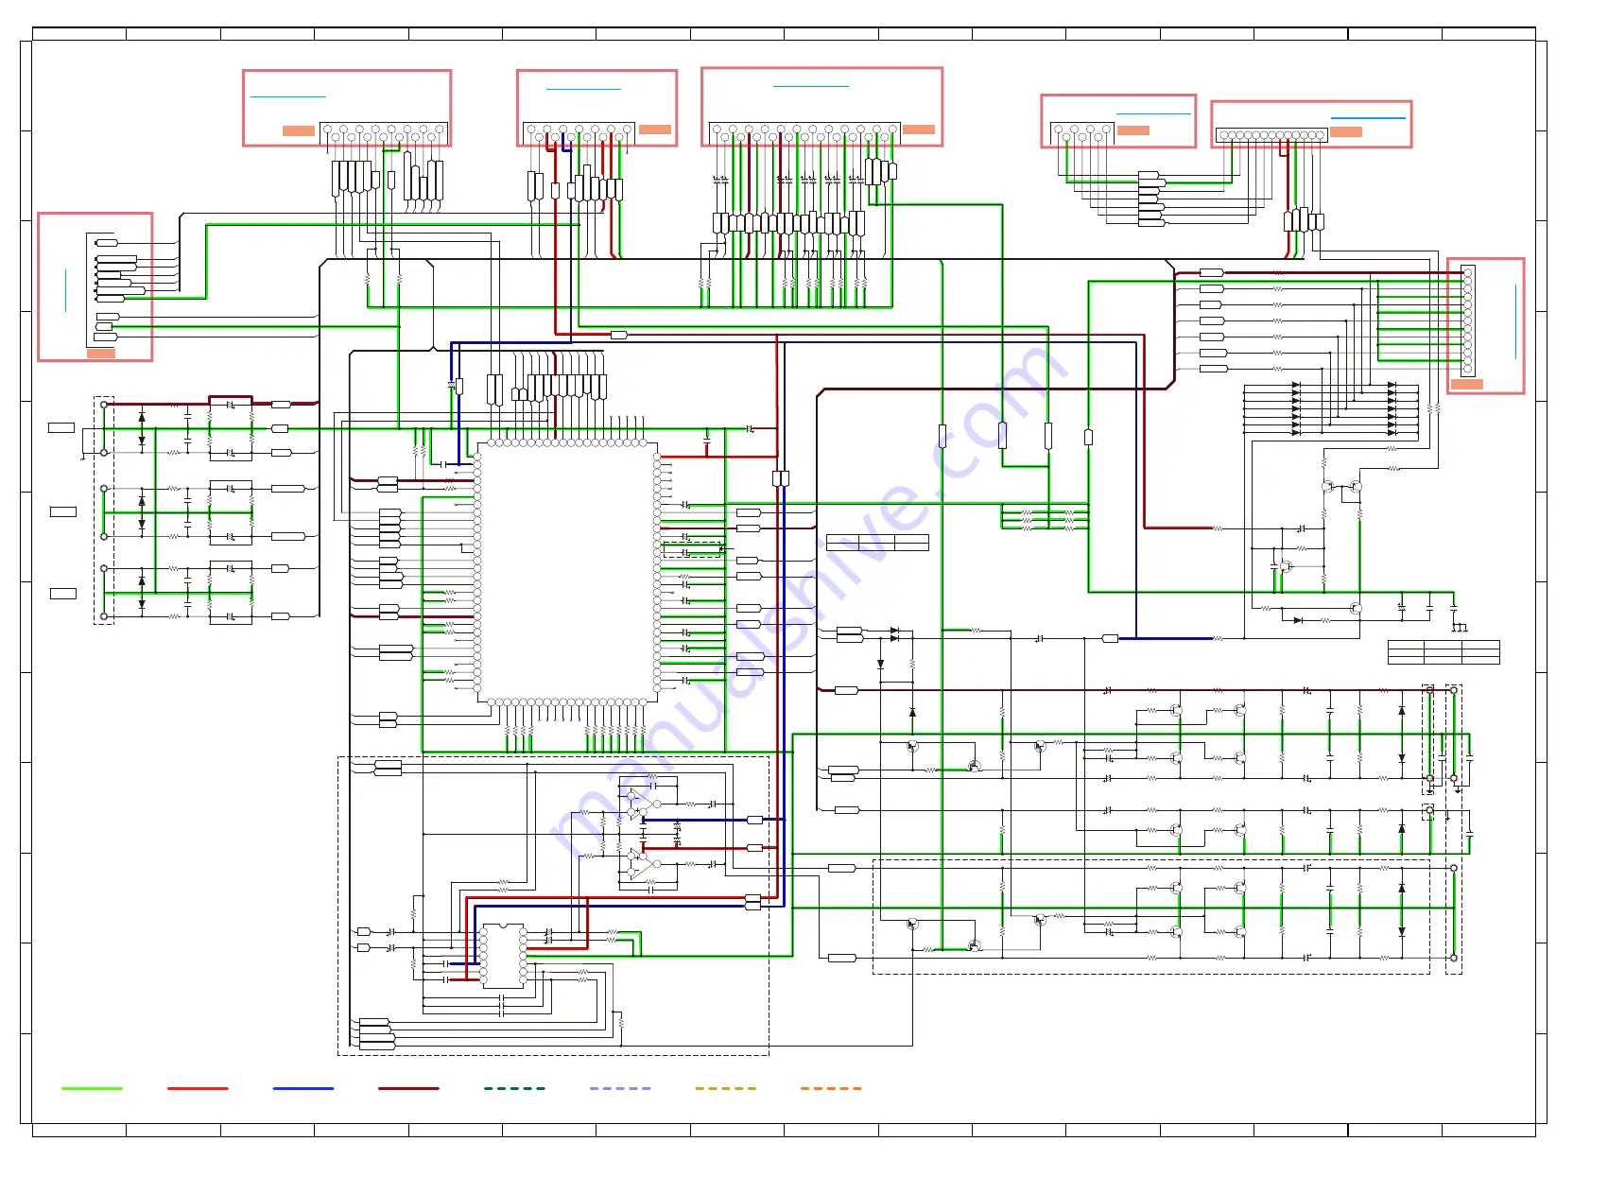Click the orange tag in left-edge connector box
This screenshot has width=1608, height=1194.
pyautogui.click(x=101, y=353)
